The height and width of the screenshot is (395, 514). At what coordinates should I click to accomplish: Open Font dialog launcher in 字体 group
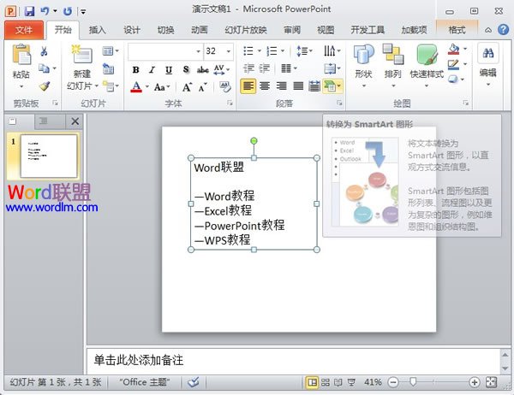point(230,103)
